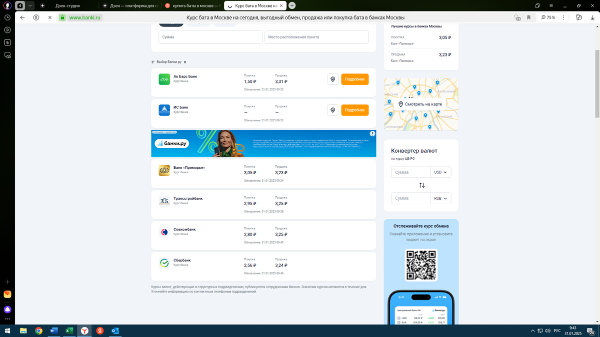Image resolution: width=600 pixels, height=337 pixels.
Task: Open the tab group counter showing 4
Action: [20, 5]
